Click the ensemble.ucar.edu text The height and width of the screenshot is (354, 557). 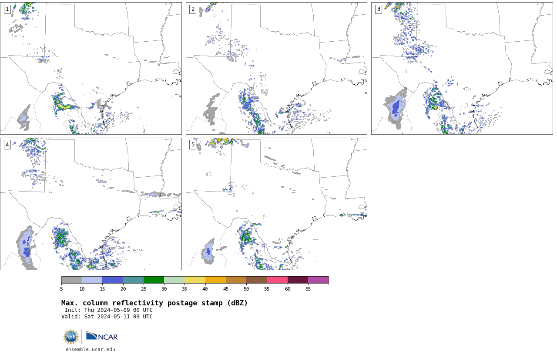pos(91,349)
